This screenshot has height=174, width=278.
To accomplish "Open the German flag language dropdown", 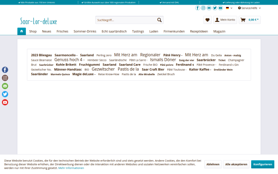I will [229, 8].
